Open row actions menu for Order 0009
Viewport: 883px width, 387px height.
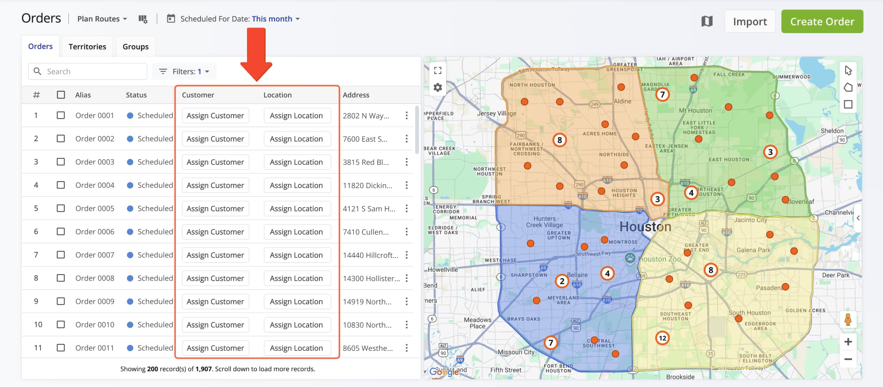point(407,301)
